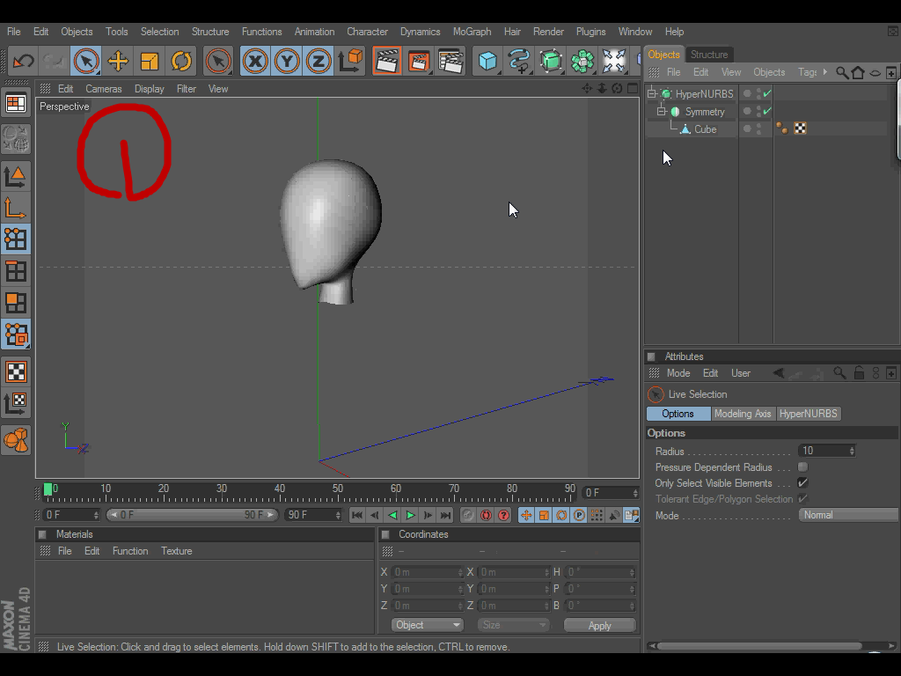Switch to the Structure tab
901x676 pixels.
pyautogui.click(x=709, y=55)
